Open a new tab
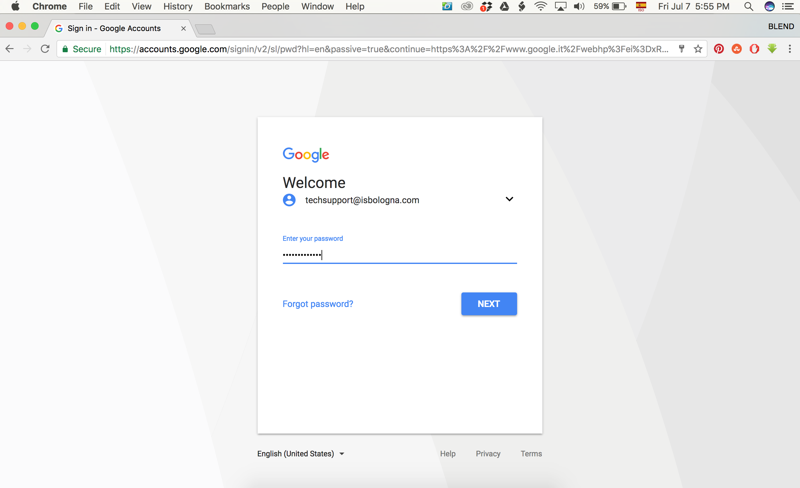Screen dimensions: 800x488 click(205, 29)
